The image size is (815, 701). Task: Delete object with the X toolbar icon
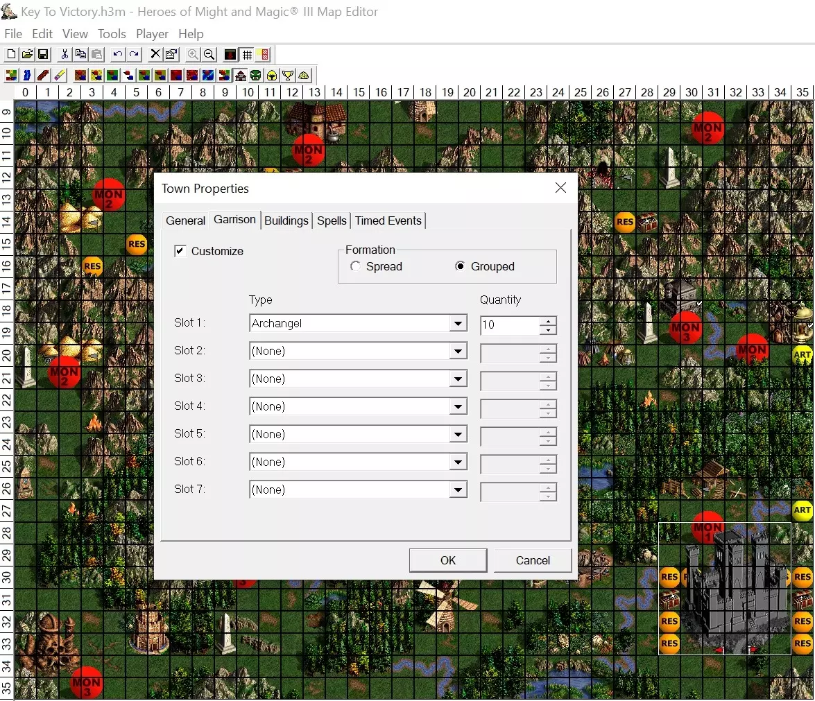155,54
